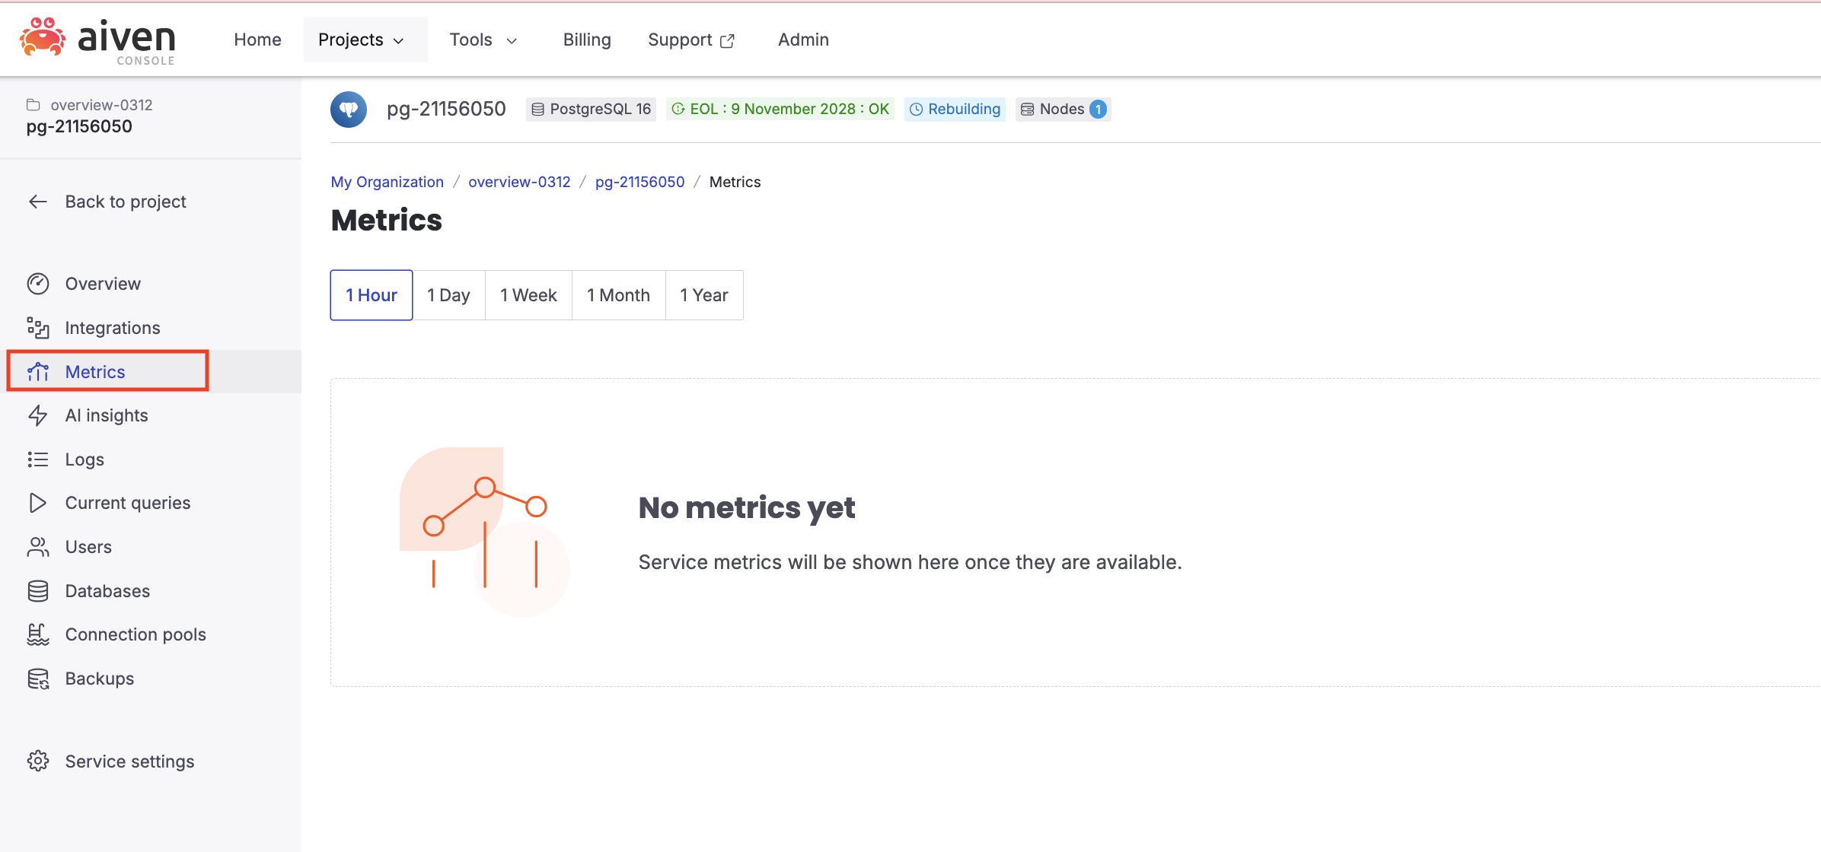Click the 'EOL : 9 November 2028 : OK' text
Viewport: 1821px width, 852px height.
(789, 109)
